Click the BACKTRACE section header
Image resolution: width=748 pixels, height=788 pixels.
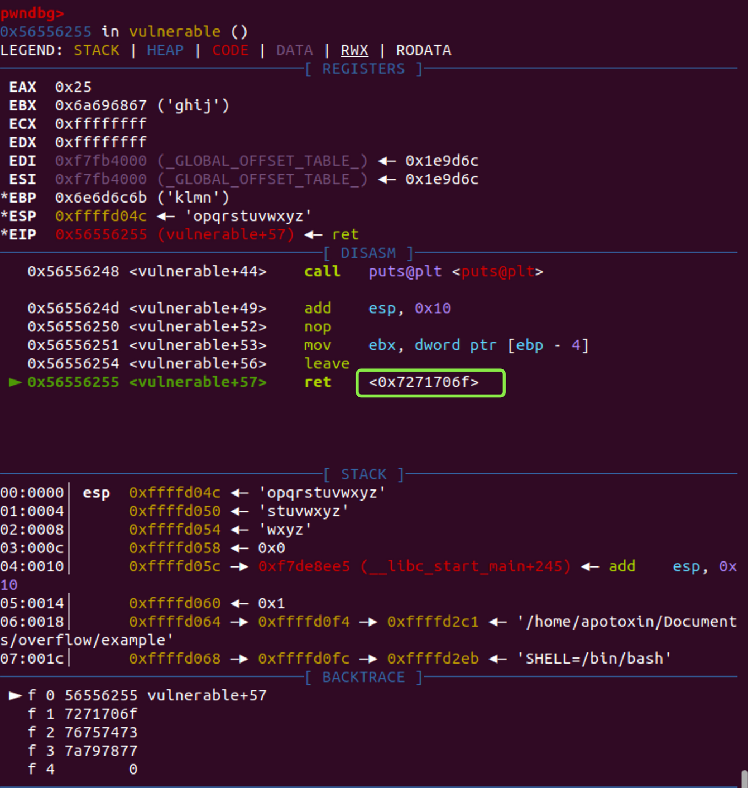point(363,677)
